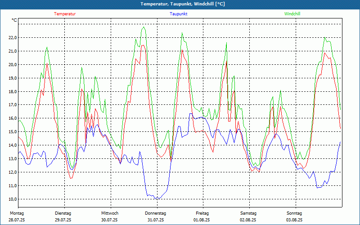Click the red Temperatur legend label
Viewport: 360px width, 225px height.
click(x=65, y=14)
